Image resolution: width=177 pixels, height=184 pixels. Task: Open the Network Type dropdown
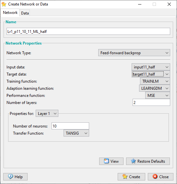point(134,53)
